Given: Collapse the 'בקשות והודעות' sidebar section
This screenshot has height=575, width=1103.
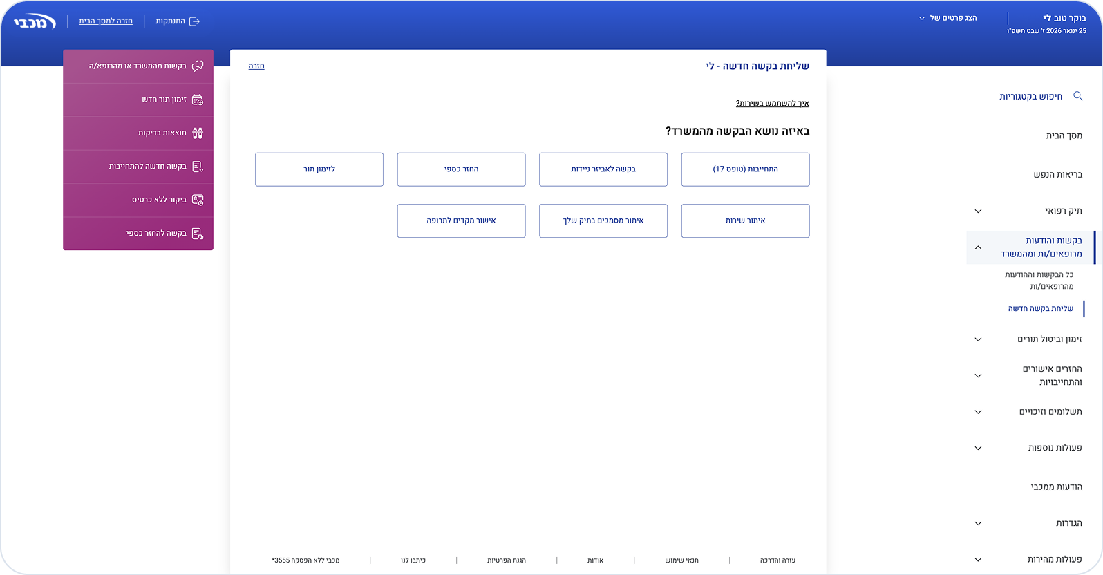Looking at the screenshot, I should pyautogui.click(x=978, y=247).
